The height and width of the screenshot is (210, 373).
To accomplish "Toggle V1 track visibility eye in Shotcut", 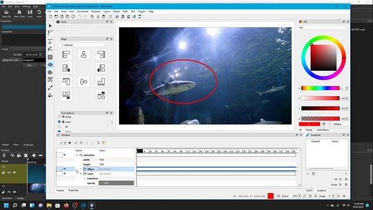I will [x=14, y=192].
